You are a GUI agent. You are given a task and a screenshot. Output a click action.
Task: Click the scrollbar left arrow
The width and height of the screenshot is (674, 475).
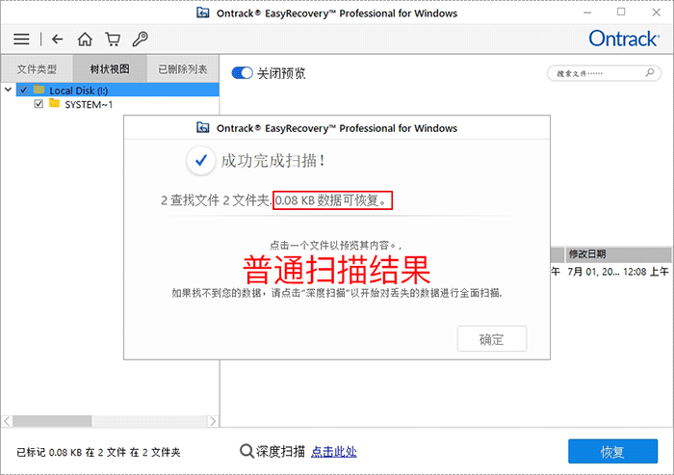(x=7, y=421)
